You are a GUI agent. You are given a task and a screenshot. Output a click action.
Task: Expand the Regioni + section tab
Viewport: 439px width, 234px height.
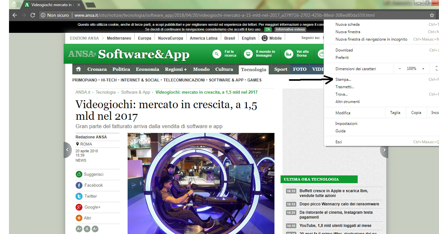tap(176, 69)
